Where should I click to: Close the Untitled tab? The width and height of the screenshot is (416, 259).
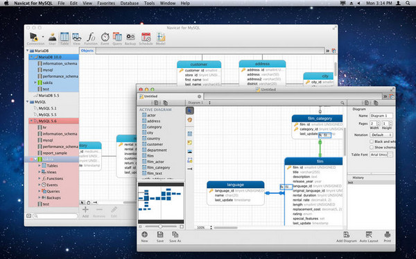[199, 96]
